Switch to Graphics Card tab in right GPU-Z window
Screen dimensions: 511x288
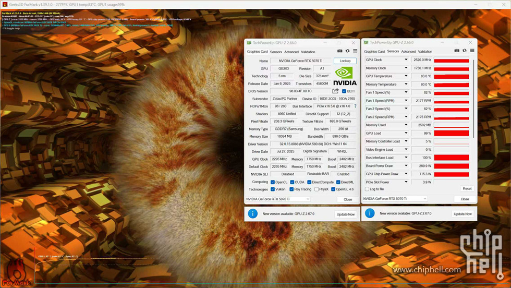pyautogui.click(x=374, y=52)
